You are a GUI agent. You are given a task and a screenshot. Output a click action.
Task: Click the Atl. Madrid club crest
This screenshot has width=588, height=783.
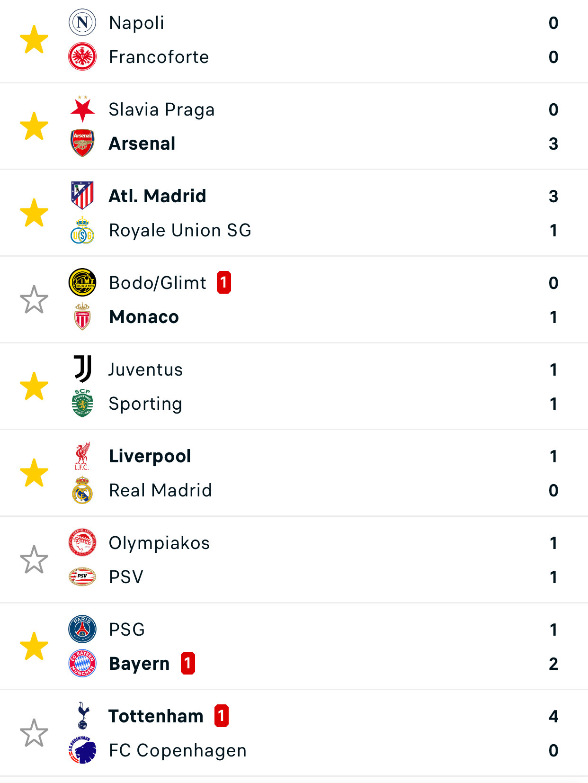82,195
